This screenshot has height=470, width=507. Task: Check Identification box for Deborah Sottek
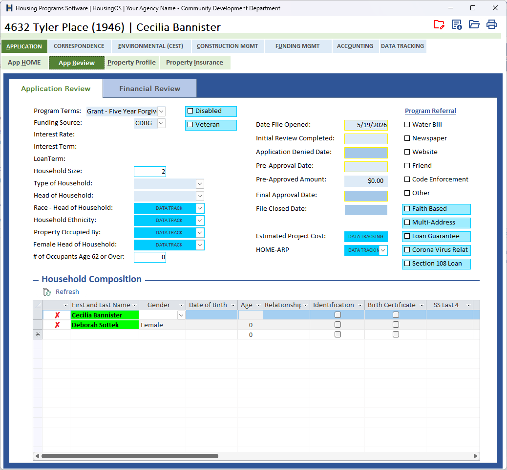(338, 325)
